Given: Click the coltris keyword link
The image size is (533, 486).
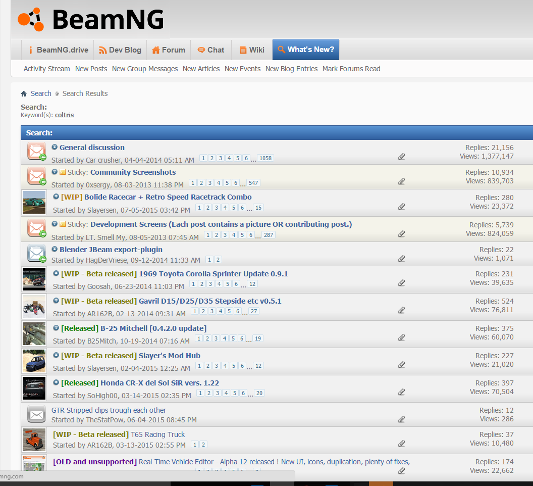Looking at the screenshot, I should (64, 115).
